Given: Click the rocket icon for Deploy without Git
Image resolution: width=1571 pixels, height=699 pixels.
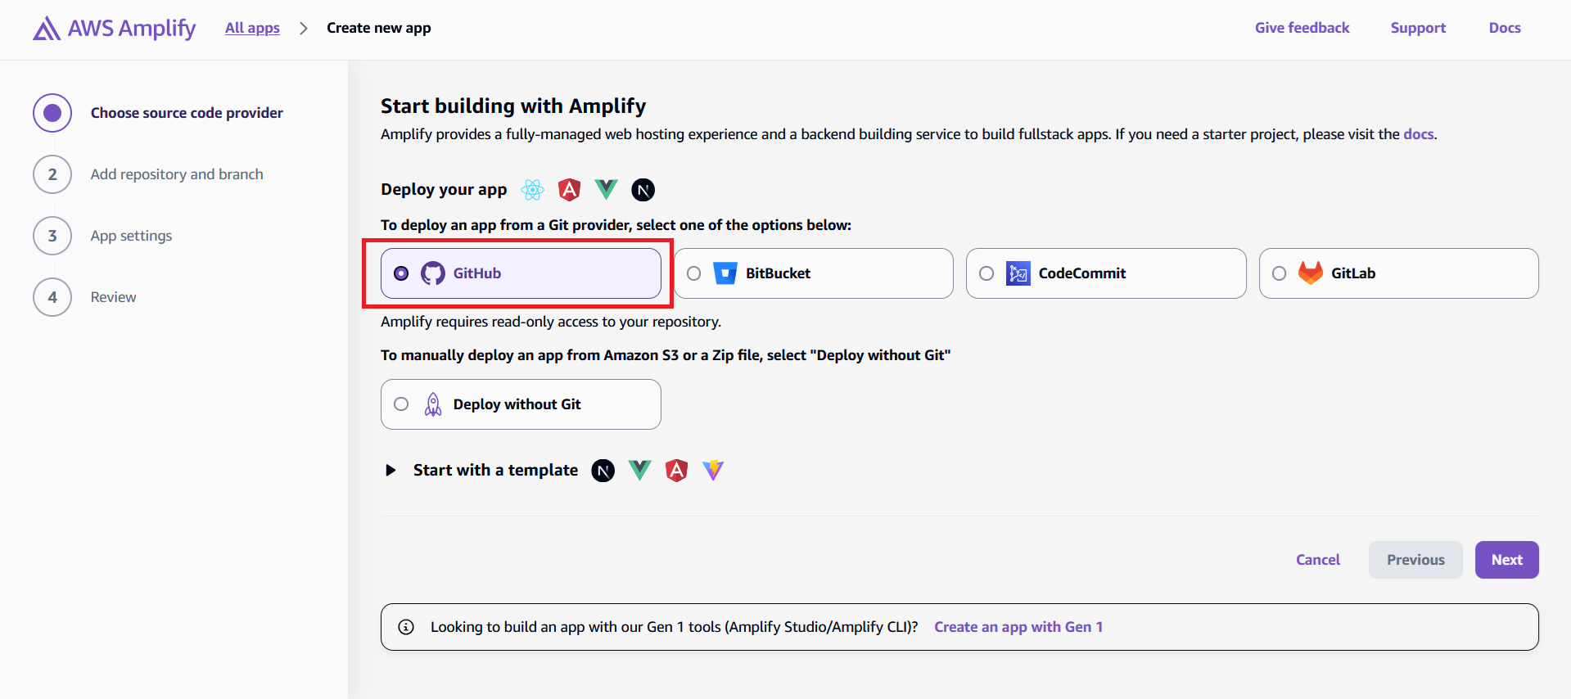Looking at the screenshot, I should pos(433,404).
